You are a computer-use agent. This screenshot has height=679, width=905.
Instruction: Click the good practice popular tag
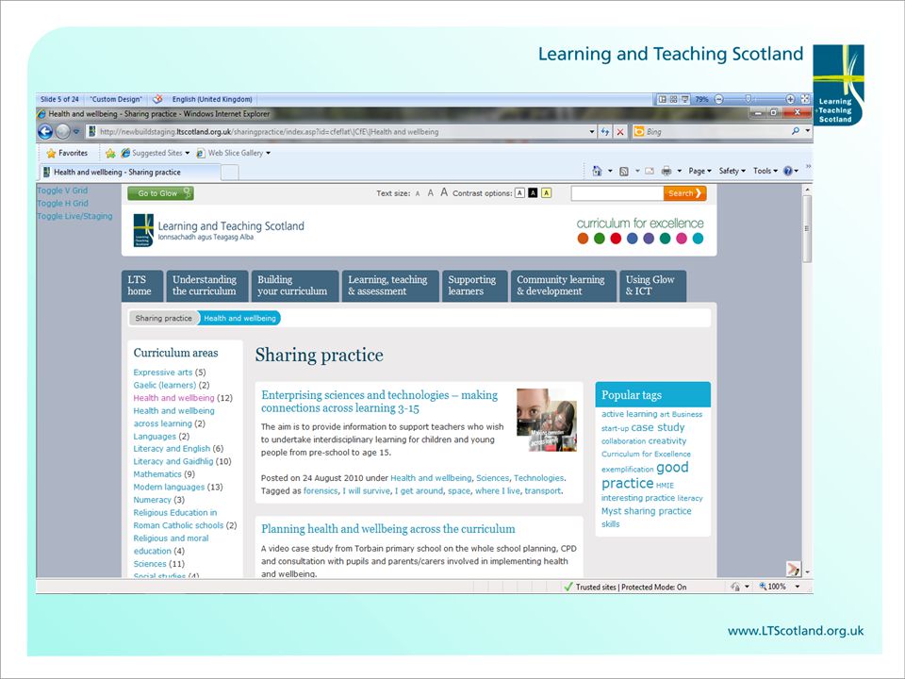pyautogui.click(x=645, y=475)
